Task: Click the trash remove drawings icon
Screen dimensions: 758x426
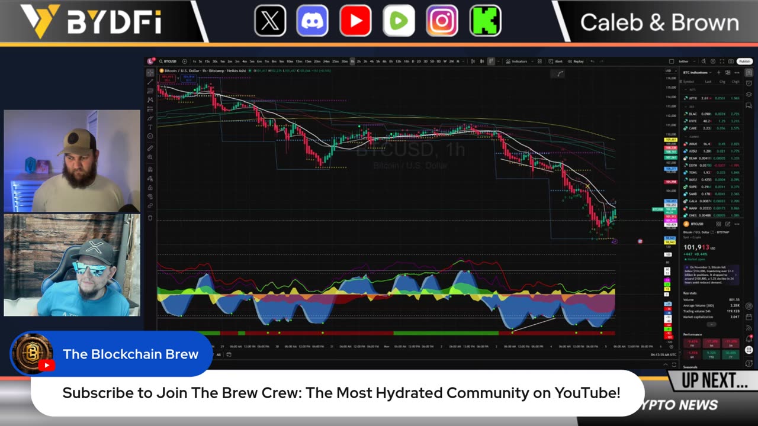Action: [150, 218]
